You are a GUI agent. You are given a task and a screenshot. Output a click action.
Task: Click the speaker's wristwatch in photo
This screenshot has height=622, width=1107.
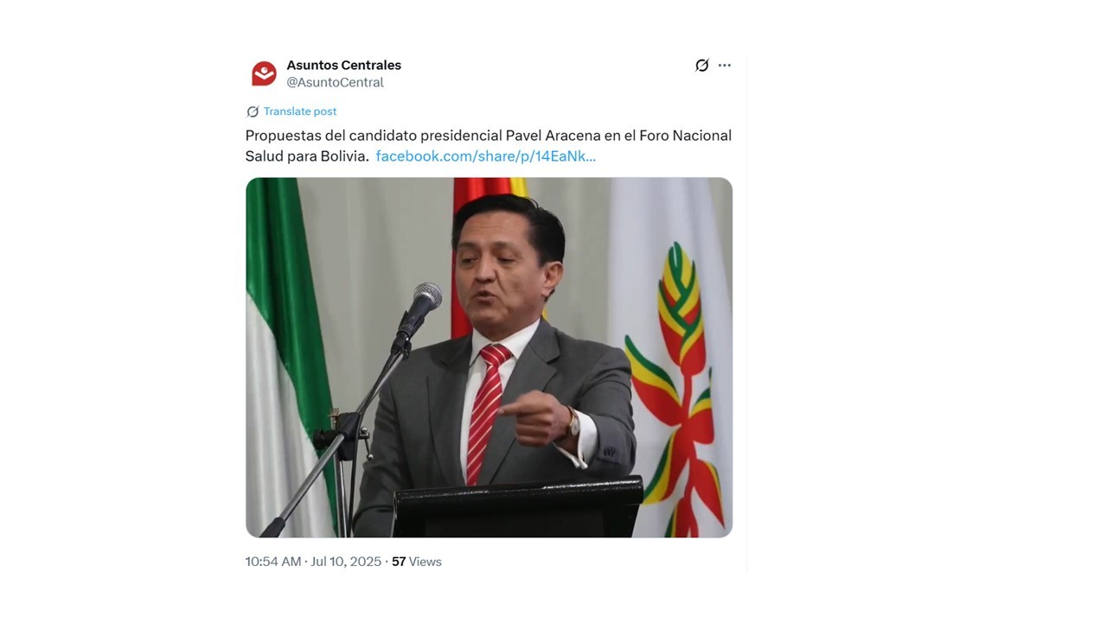572,422
